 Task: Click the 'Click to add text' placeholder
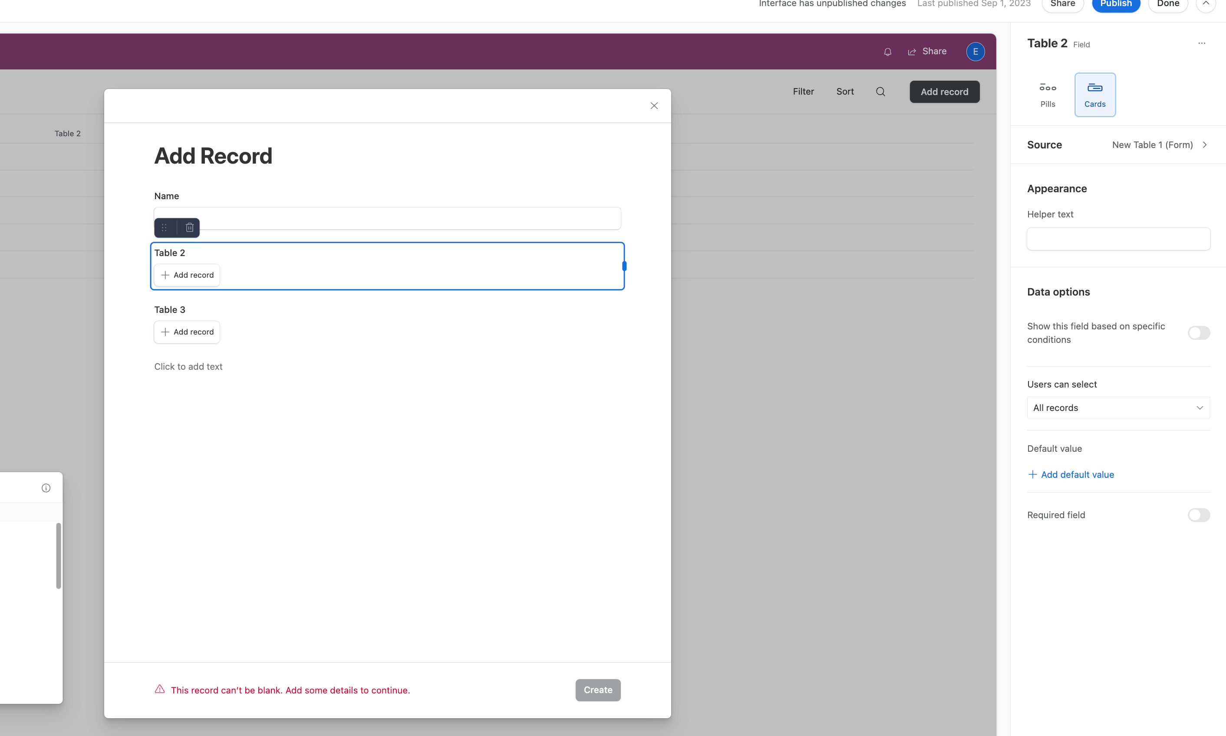pyautogui.click(x=188, y=367)
